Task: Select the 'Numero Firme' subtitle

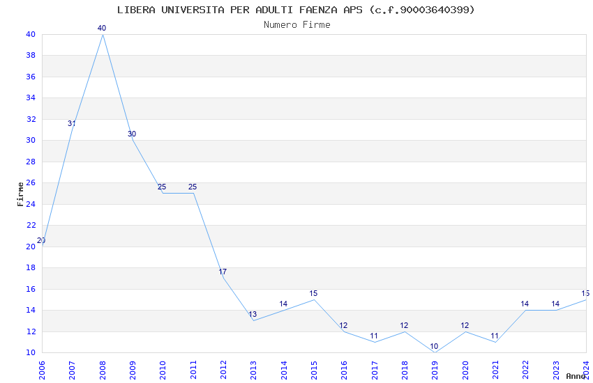Action: (x=297, y=25)
